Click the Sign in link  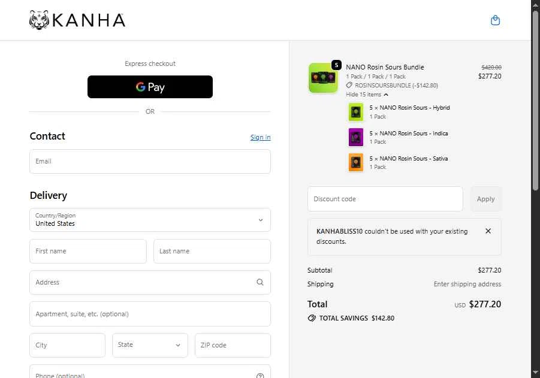pos(260,137)
